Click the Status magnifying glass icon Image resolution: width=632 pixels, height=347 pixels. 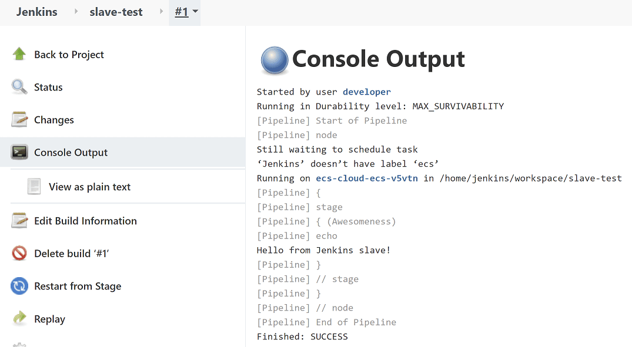click(x=19, y=87)
